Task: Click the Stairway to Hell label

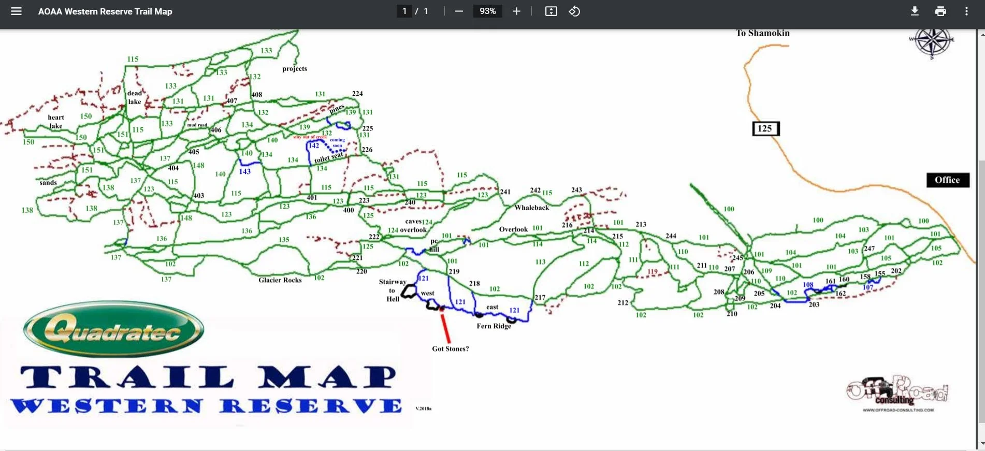Action: tap(392, 290)
